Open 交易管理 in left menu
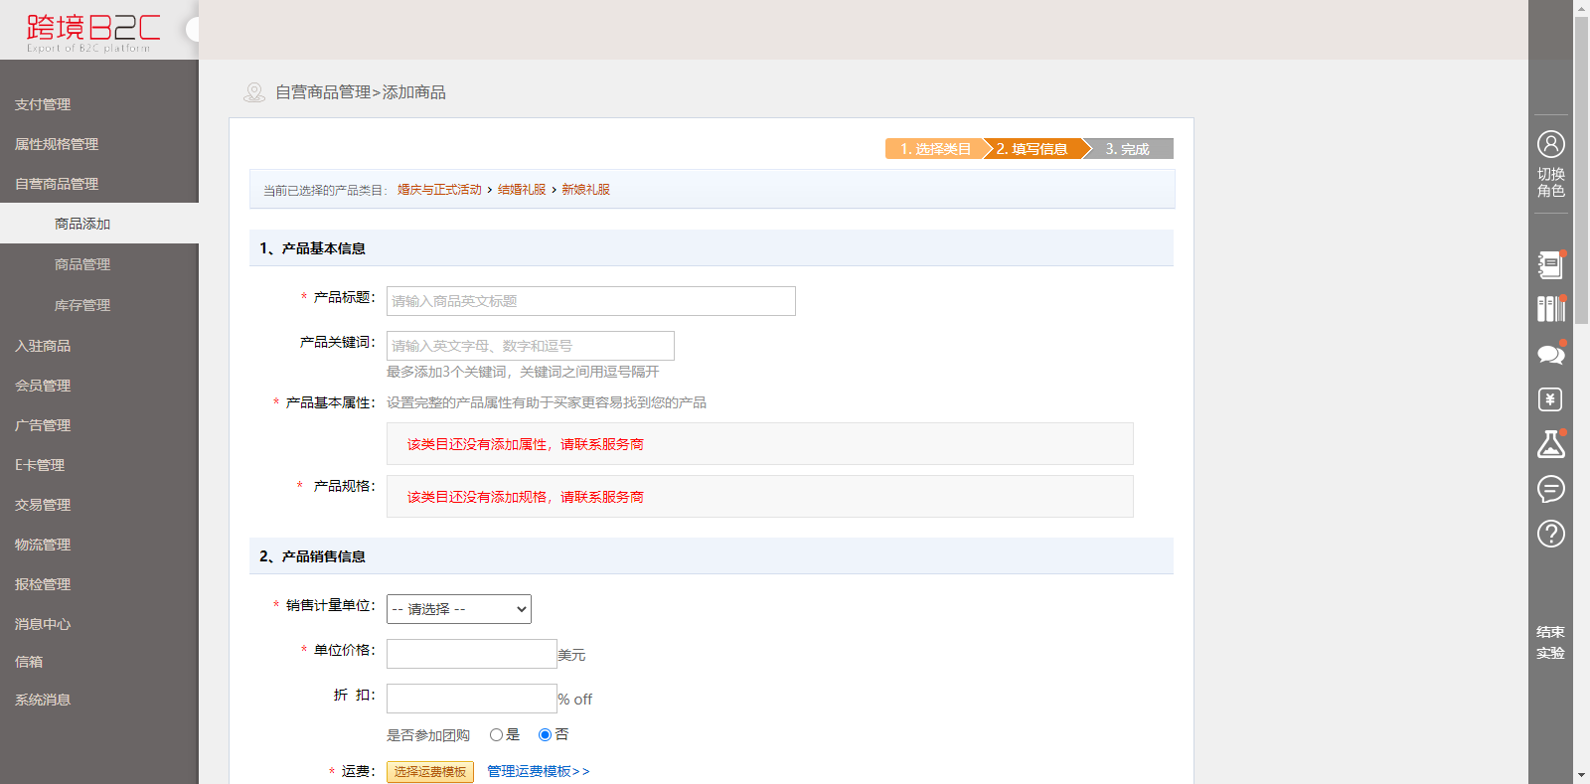 pyautogui.click(x=43, y=505)
